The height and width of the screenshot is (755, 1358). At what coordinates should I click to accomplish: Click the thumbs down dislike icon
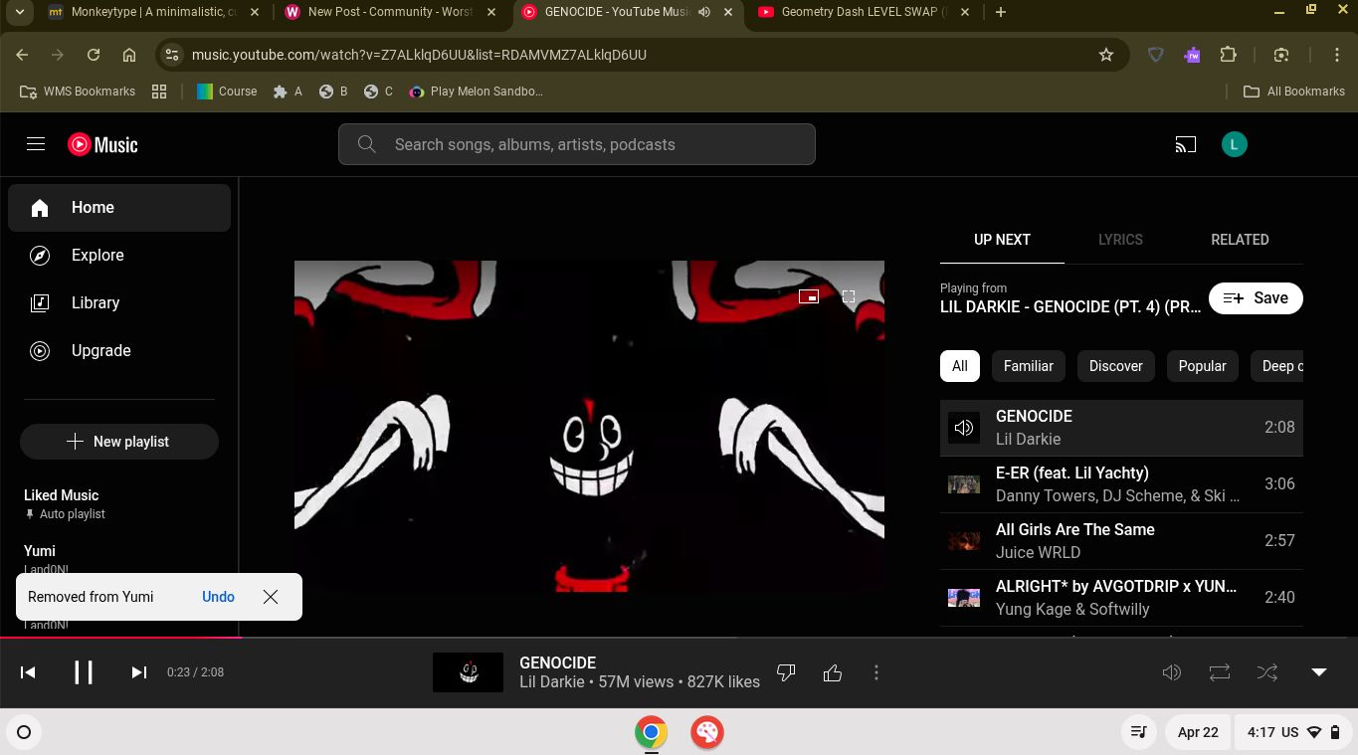coord(786,673)
